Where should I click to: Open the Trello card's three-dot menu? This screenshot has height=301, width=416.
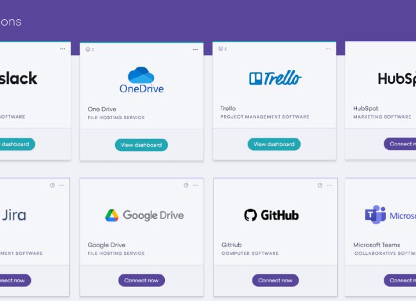pos(328,49)
